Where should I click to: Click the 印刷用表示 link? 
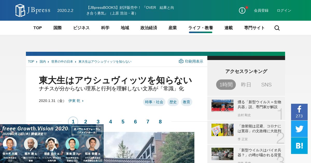click(x=194, y=61)
